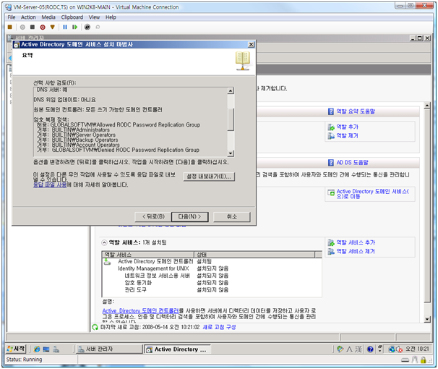Click the Turn Off (stop) toolbar icon
This screenshot has width=438, height=369.
click(x=33, y=27)
